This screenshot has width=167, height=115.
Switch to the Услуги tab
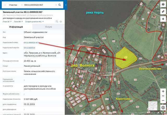(x=48, y=27)
